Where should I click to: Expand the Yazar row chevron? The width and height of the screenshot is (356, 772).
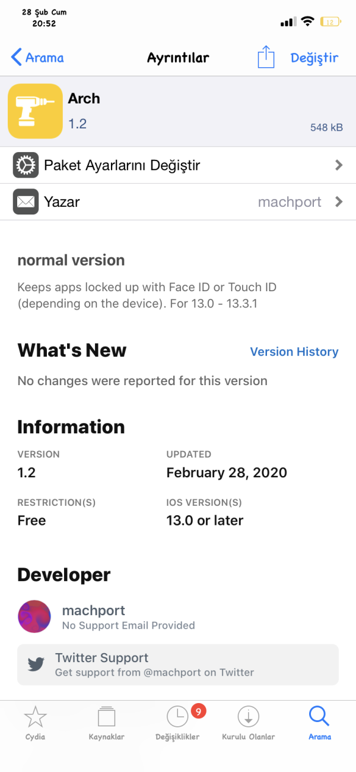[x=339, y=202]
